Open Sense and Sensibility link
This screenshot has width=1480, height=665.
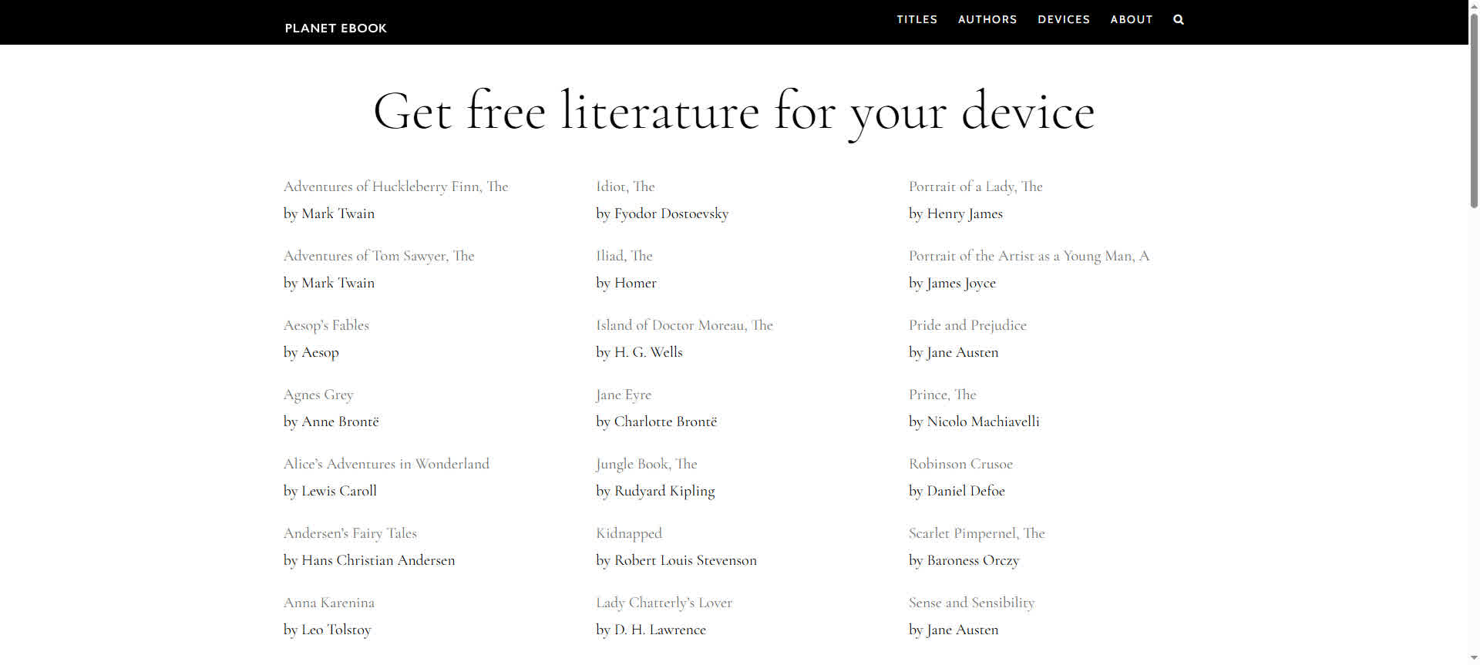point(972,603)
